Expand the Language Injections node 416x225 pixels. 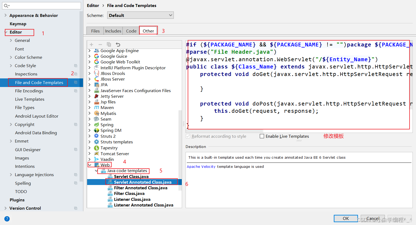coord(11,175)
